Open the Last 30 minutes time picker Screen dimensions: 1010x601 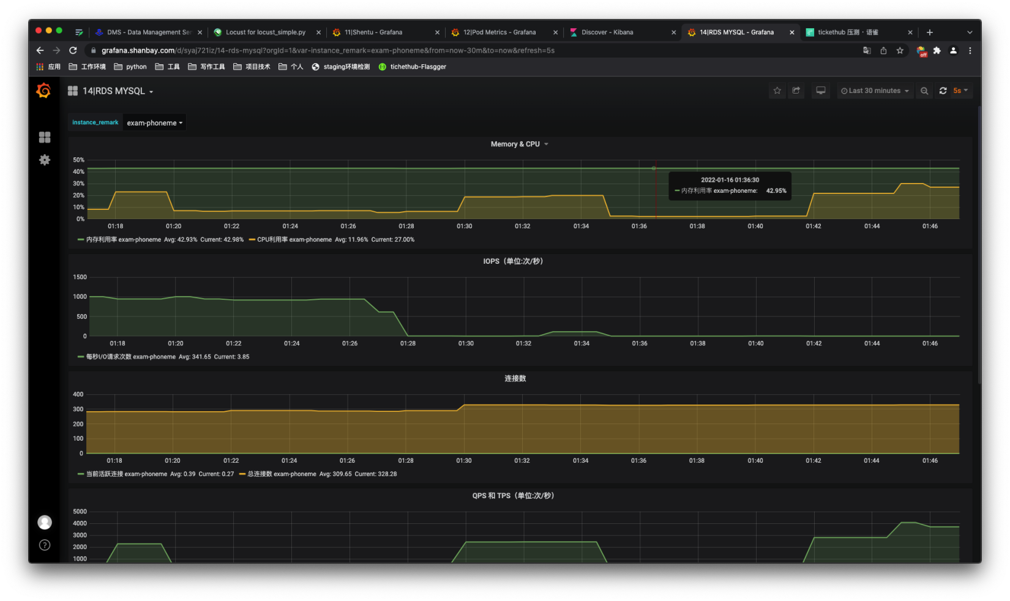point(875,91)
